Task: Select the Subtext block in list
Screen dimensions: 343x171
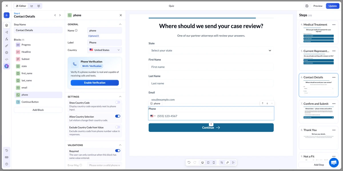Action: click(x=38, y=59)
